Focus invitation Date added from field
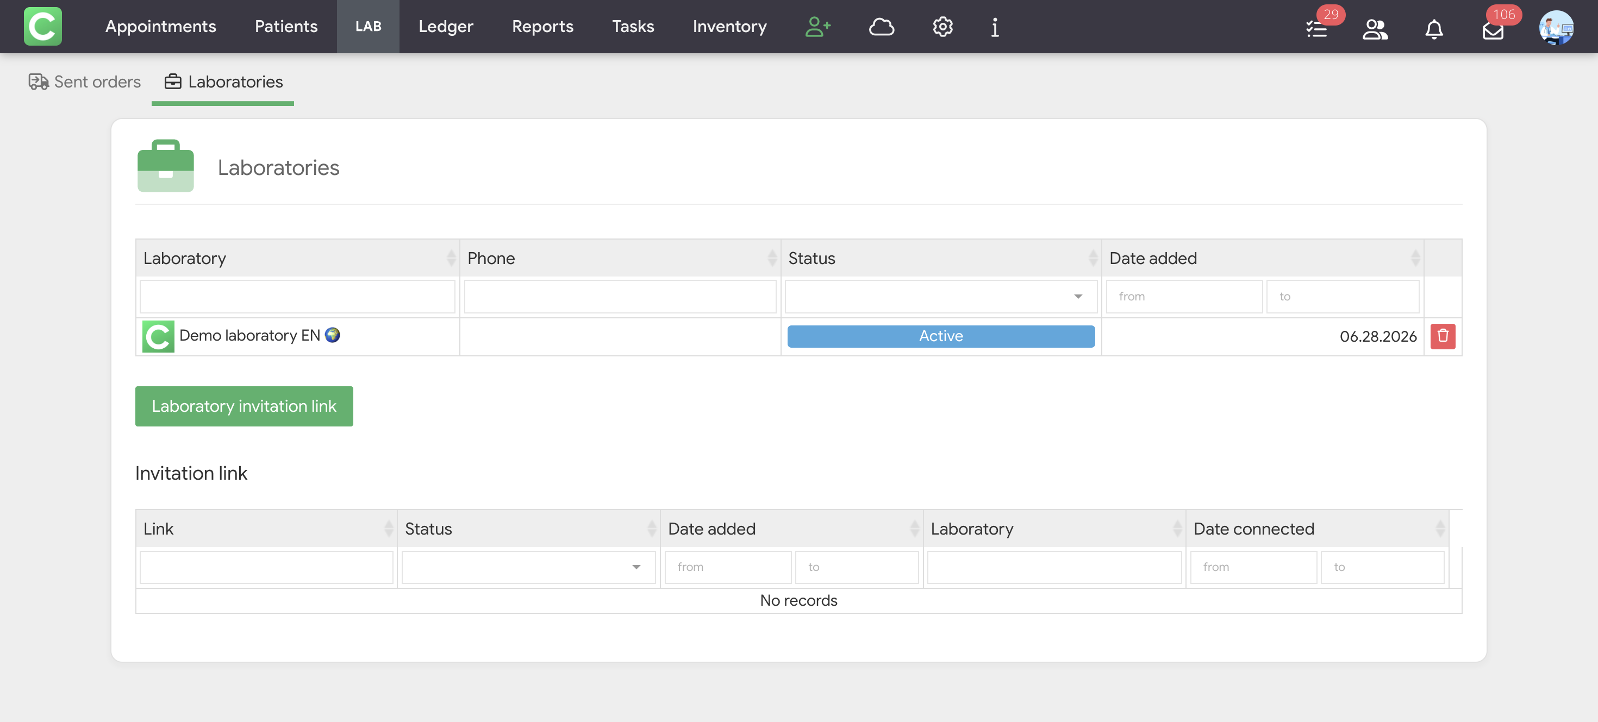 click(x=728, y=567)
